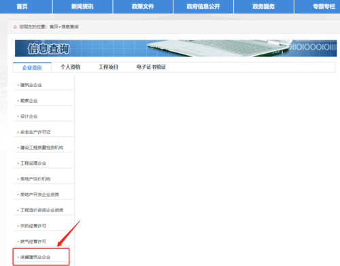
Task: Open the 进冀建筑业企业 link
Action: tap(35, 257)
